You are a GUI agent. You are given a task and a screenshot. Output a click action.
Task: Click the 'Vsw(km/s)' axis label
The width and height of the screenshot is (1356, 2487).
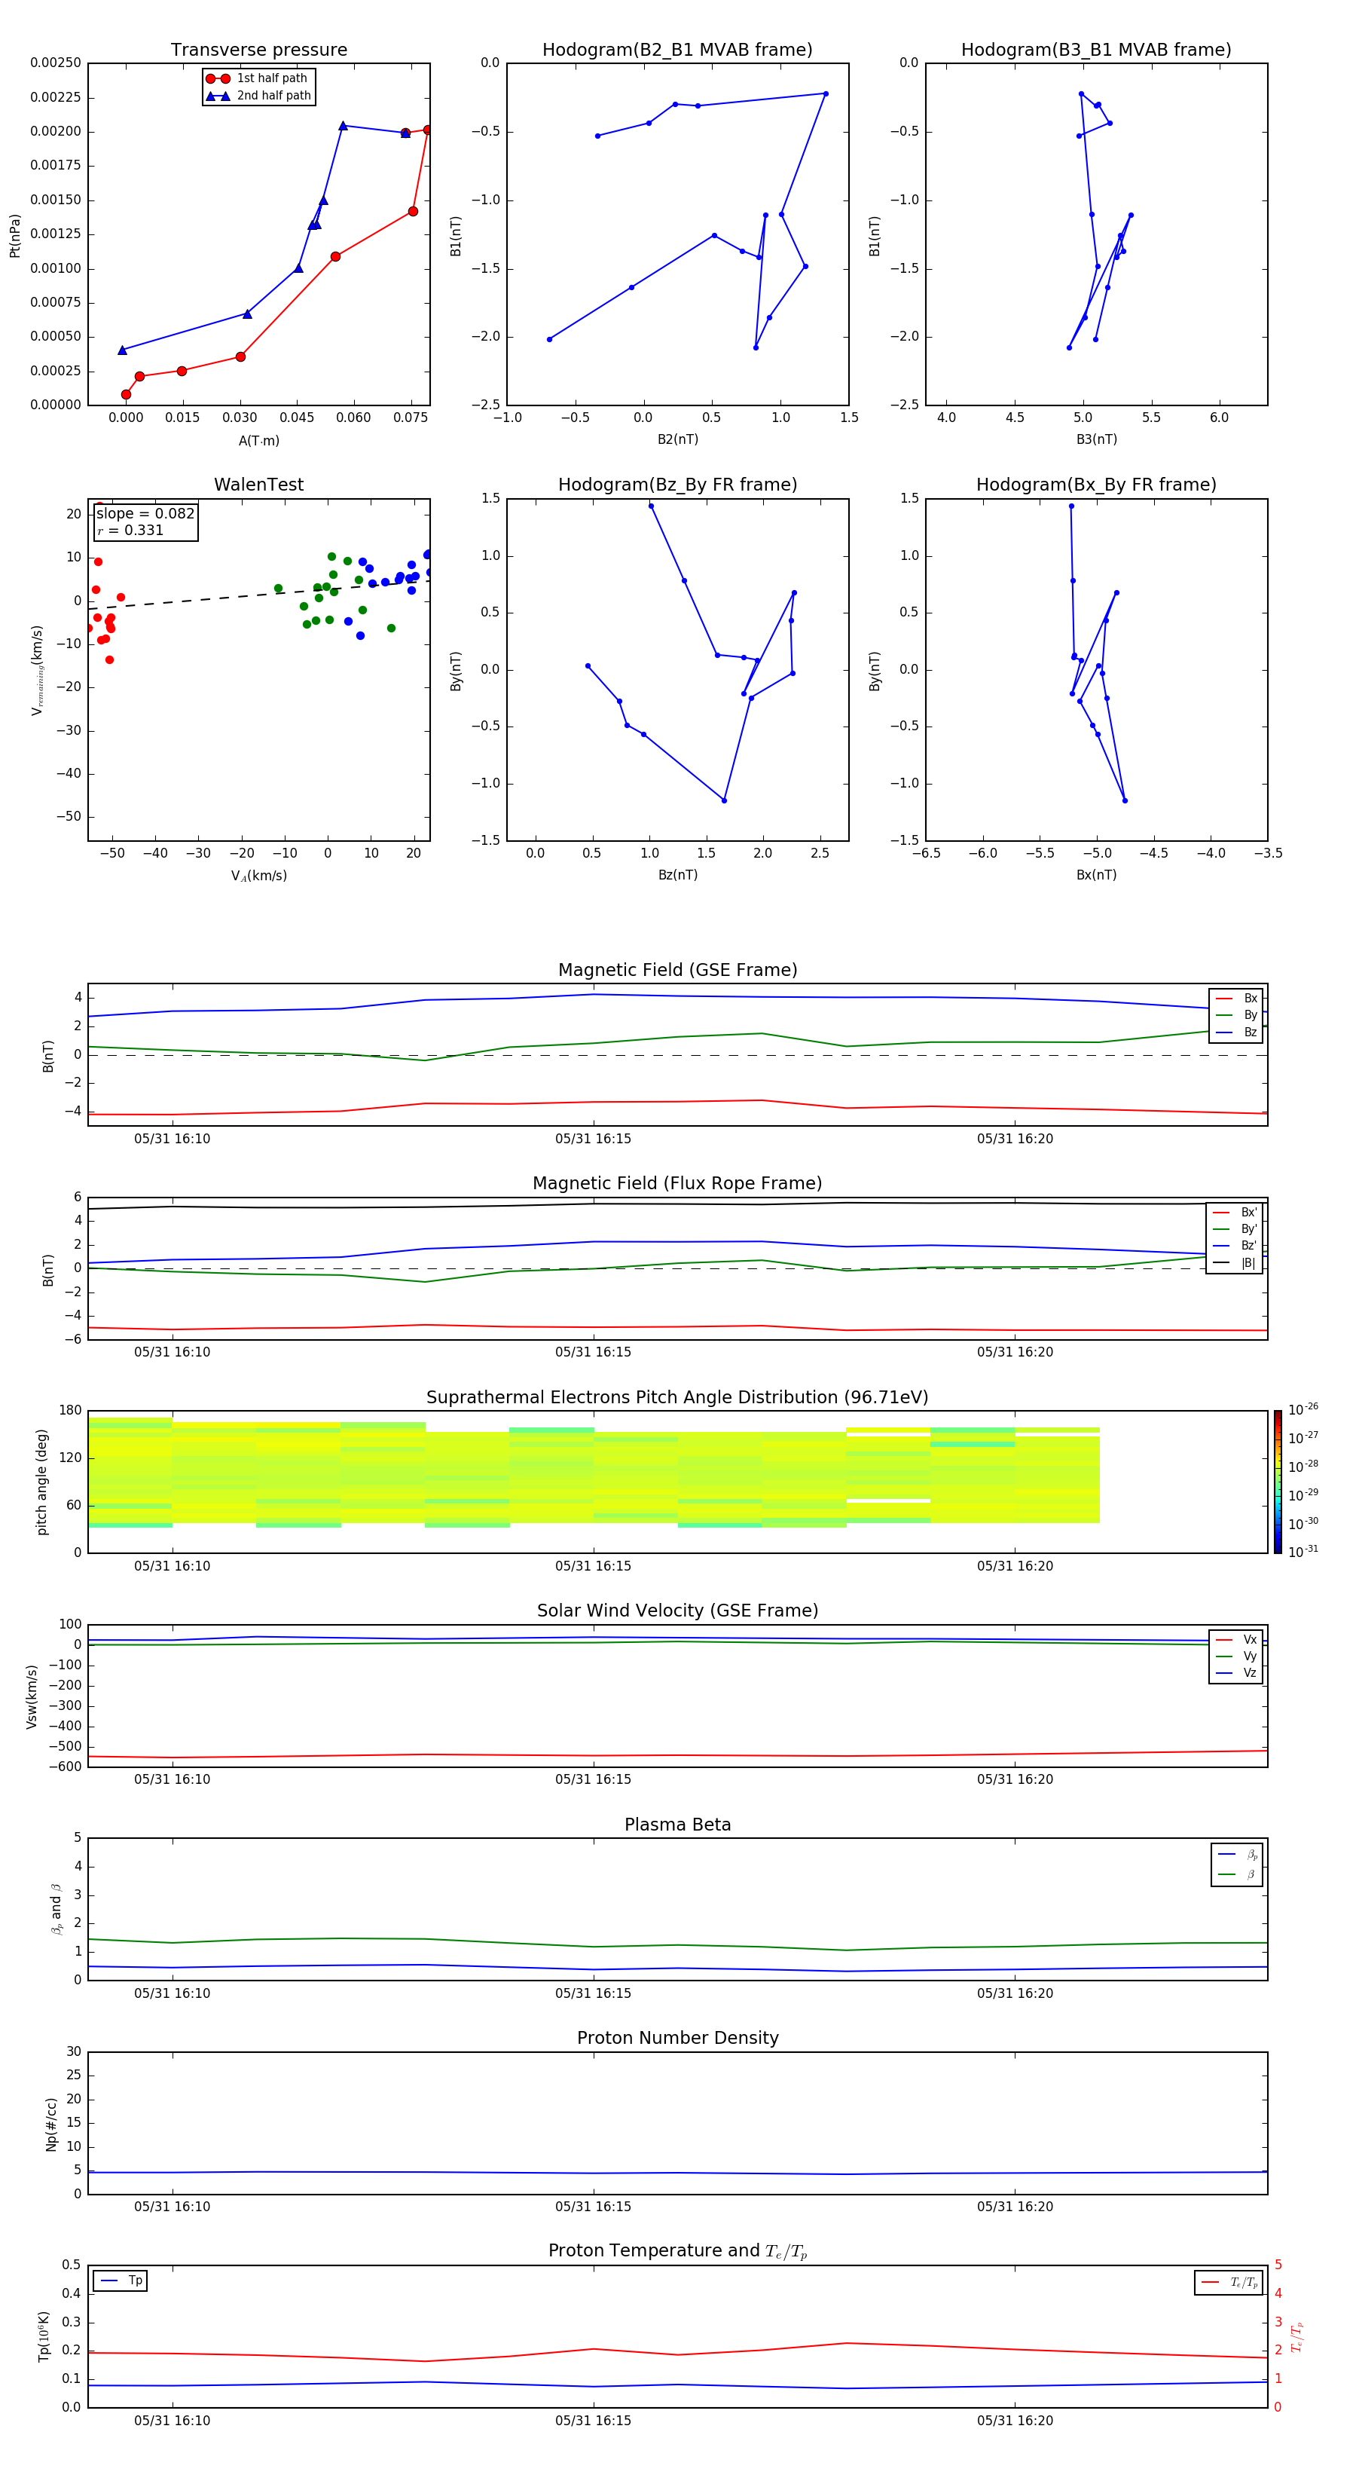coord(32,1696)
